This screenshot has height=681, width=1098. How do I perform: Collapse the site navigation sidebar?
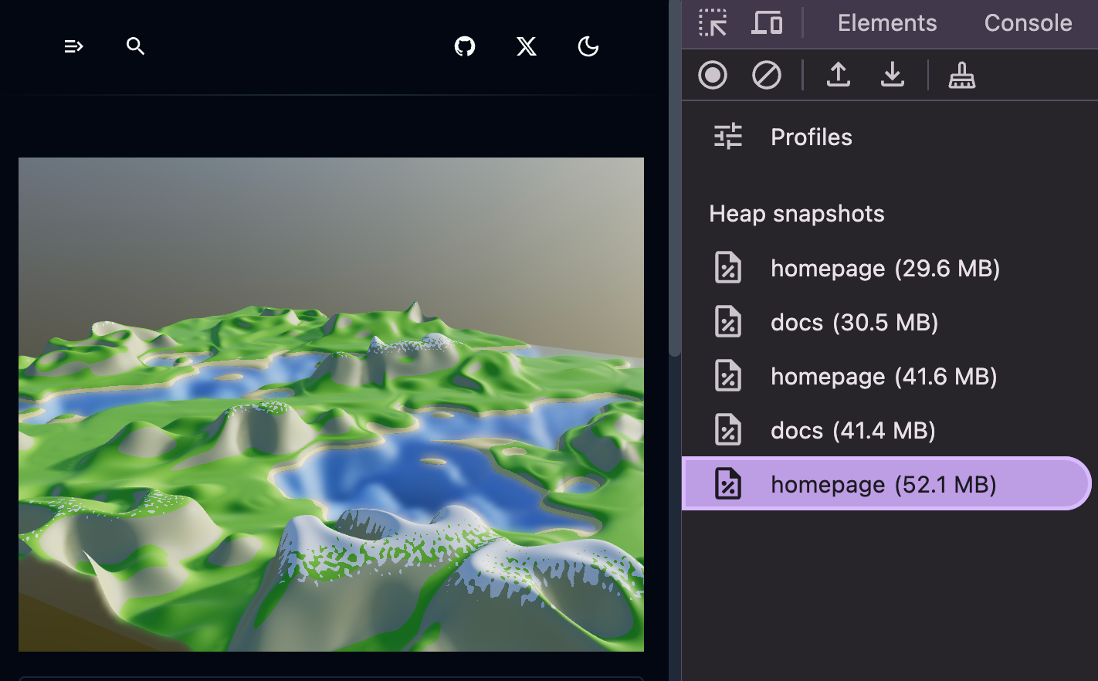click(x=73, y=46)
